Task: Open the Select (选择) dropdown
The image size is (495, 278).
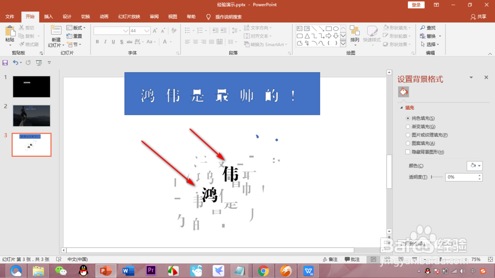Action: pos(431,45)
